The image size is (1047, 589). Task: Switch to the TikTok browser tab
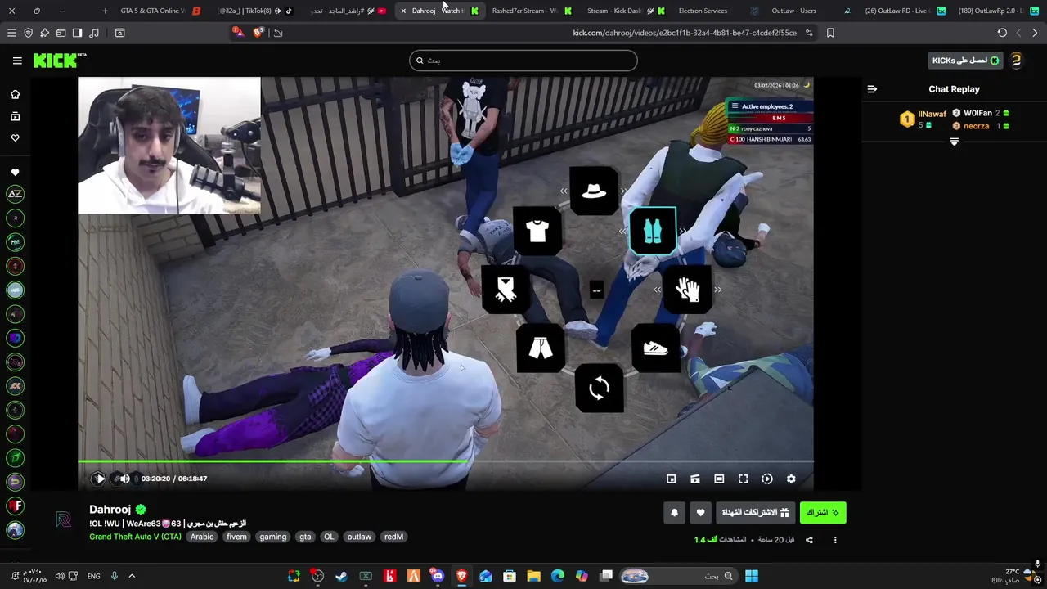coord(255,11)
